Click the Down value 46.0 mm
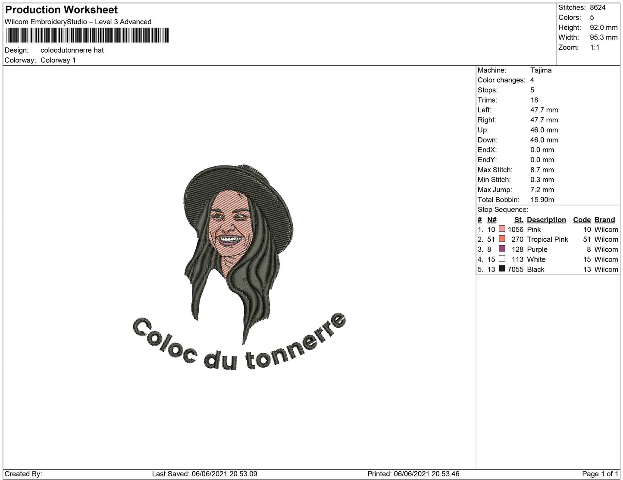Viewport: 623px width, 480px height. [x=544, y=139]
